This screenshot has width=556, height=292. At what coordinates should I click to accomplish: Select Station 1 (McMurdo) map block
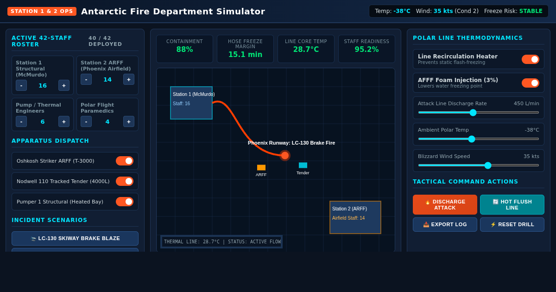[x=191, y=103]
